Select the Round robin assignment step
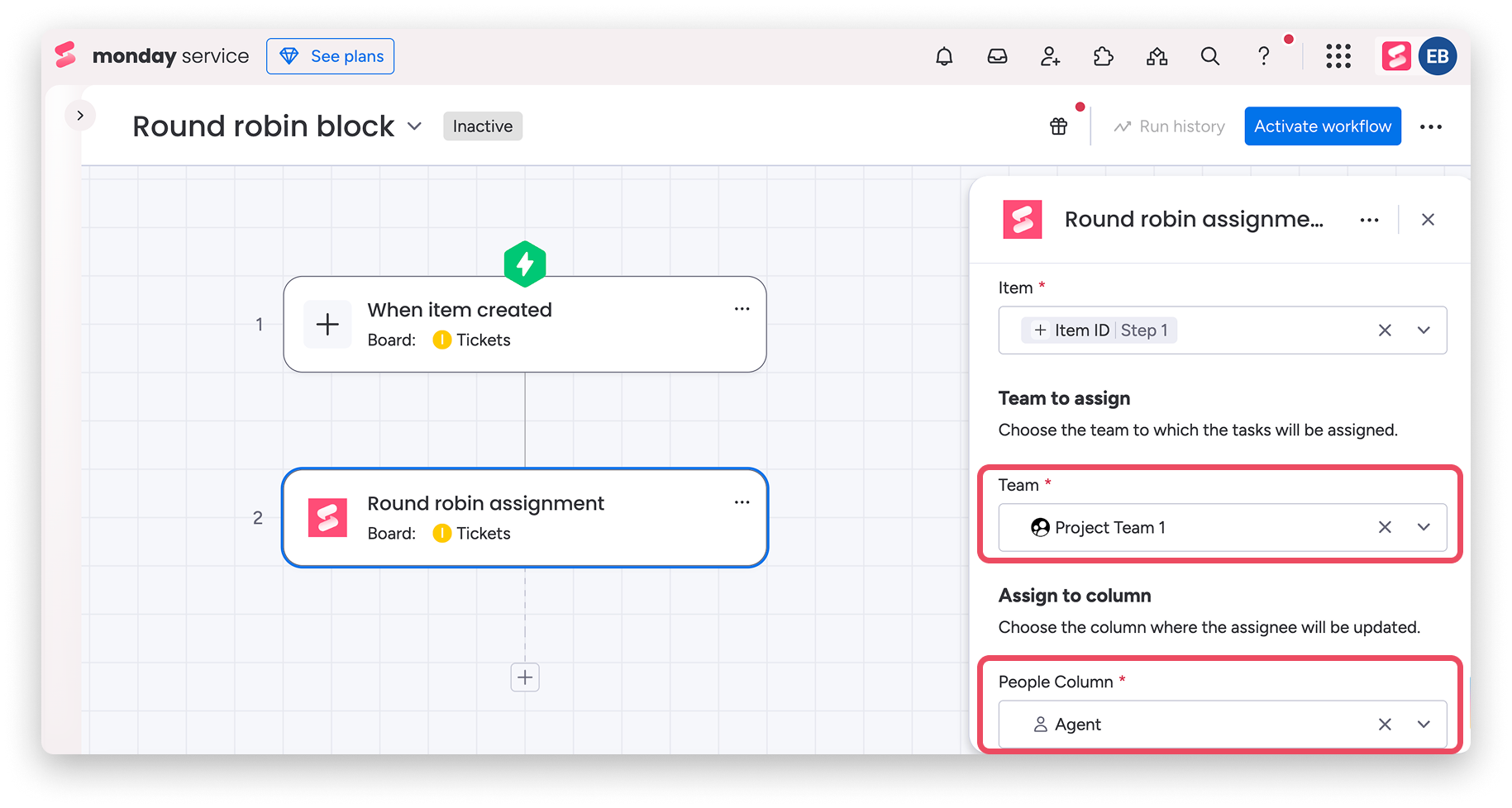 (525, 518)
